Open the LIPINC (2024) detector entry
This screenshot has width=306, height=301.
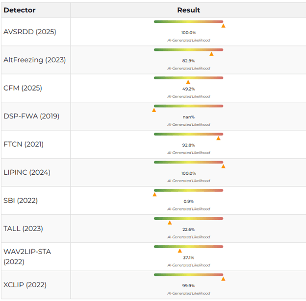pos(27,172)
